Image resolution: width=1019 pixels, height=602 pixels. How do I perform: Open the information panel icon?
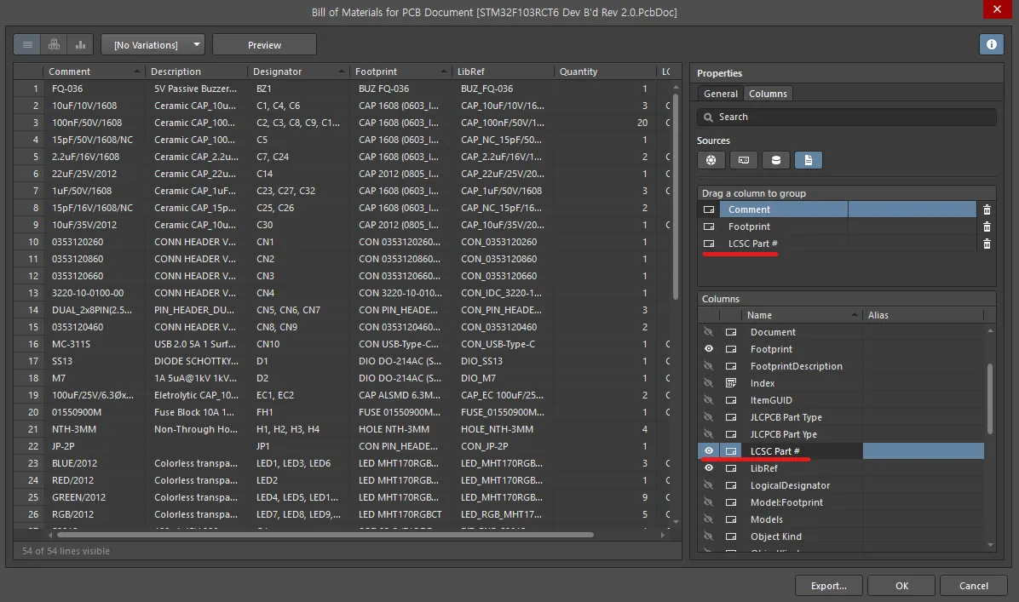(991, 43)
